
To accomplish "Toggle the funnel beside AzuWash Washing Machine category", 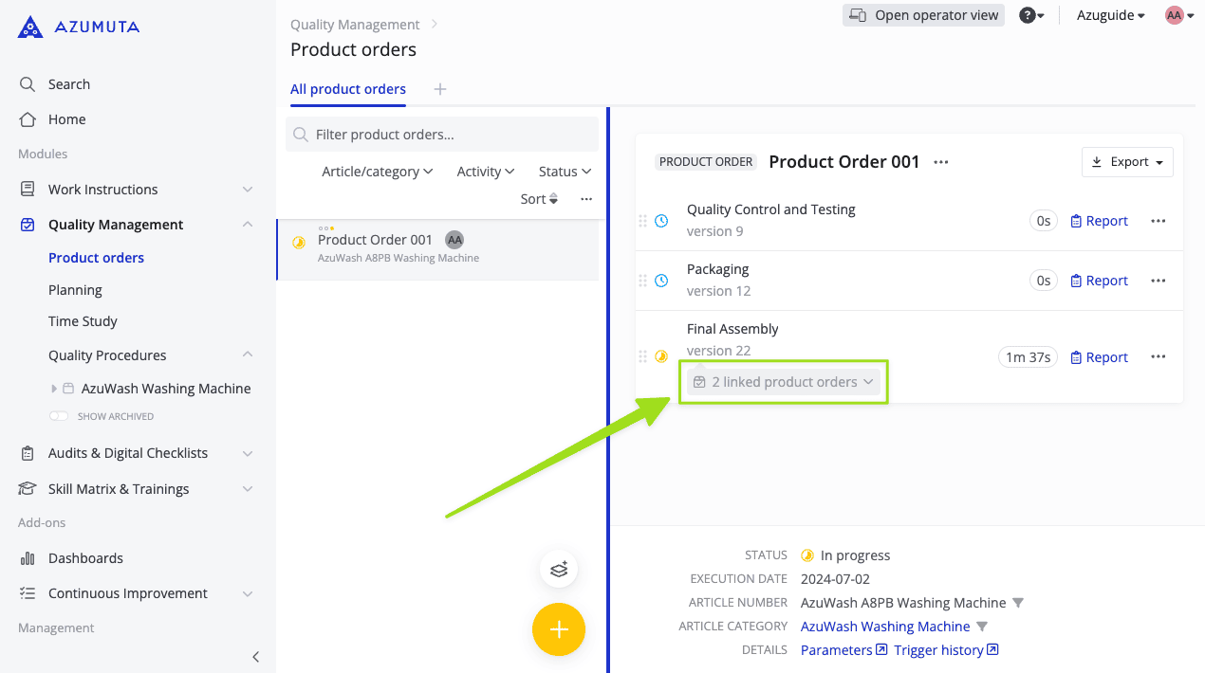I will coord(983,626).
